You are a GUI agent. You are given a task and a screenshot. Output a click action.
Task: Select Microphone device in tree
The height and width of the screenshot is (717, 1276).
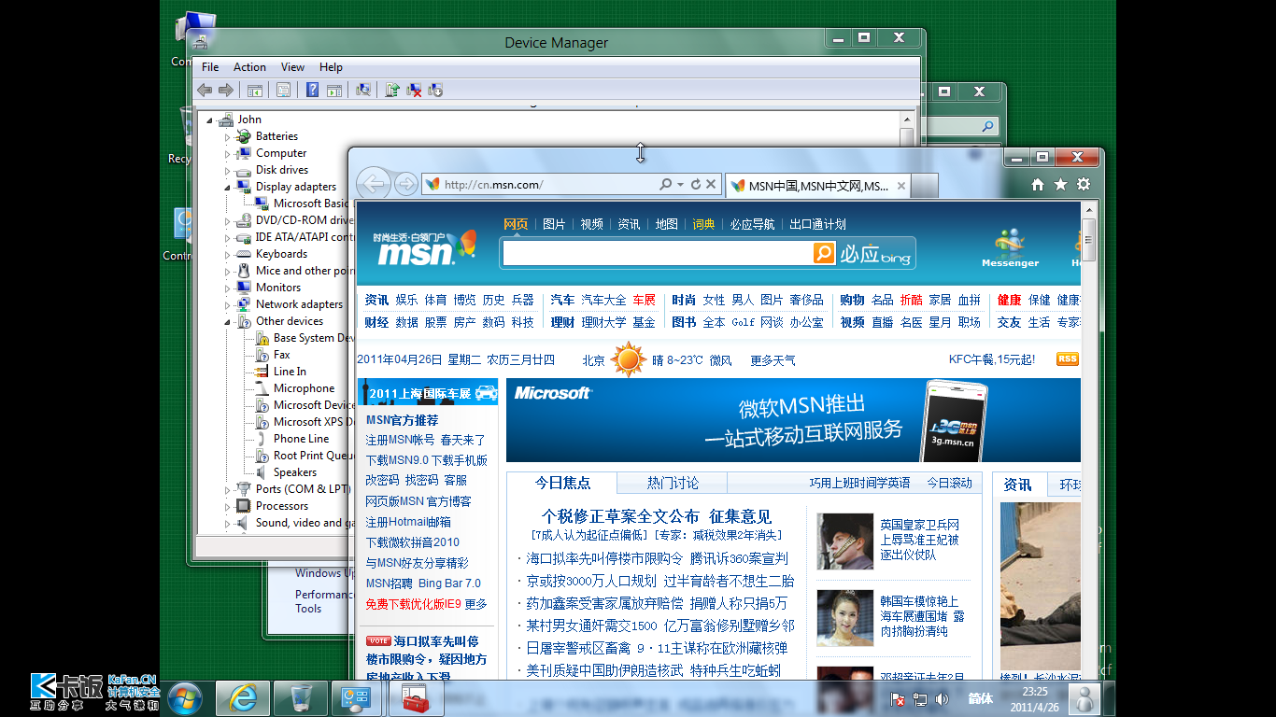(304, 388)
